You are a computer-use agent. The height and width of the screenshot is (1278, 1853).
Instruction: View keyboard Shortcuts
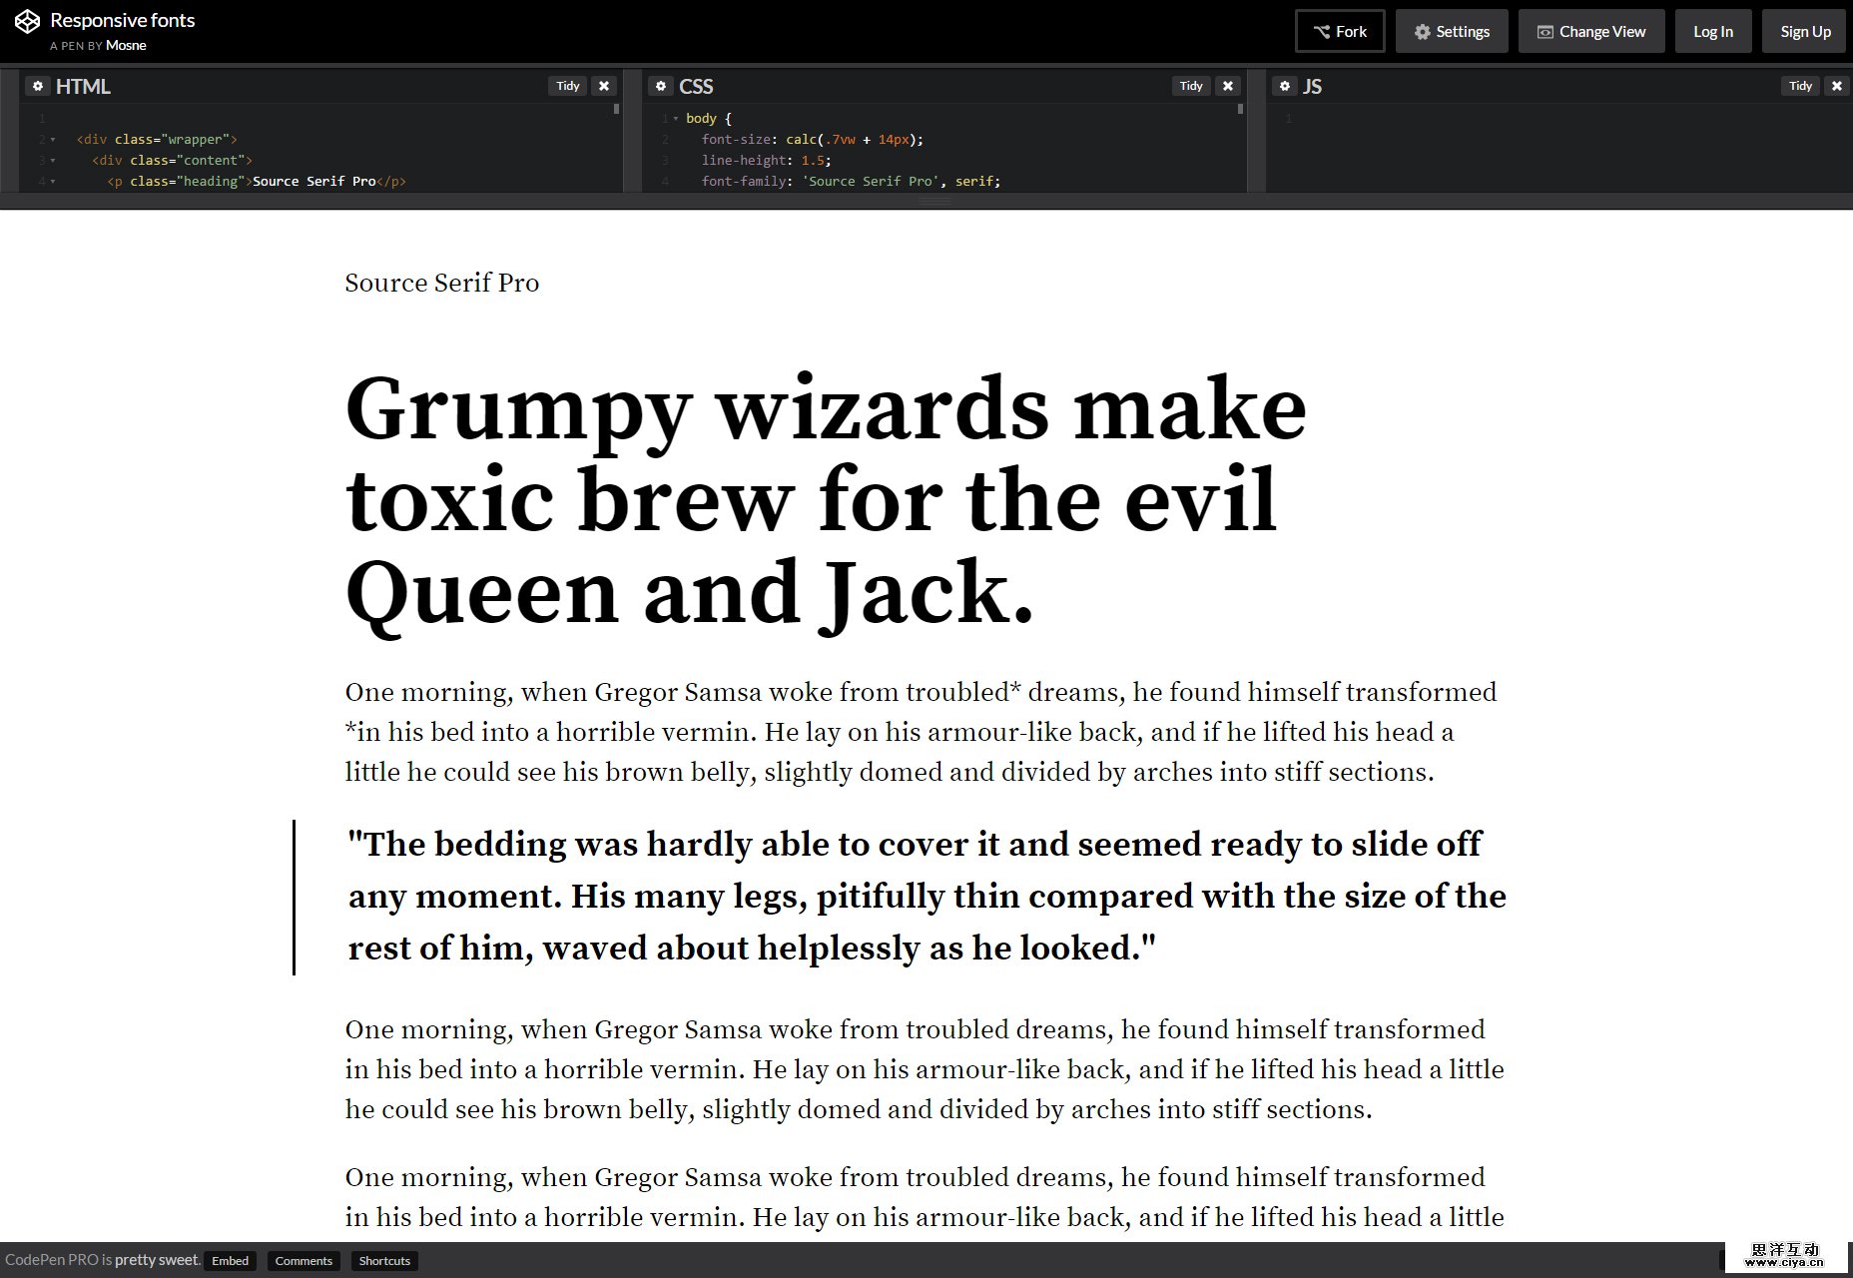384,1260
